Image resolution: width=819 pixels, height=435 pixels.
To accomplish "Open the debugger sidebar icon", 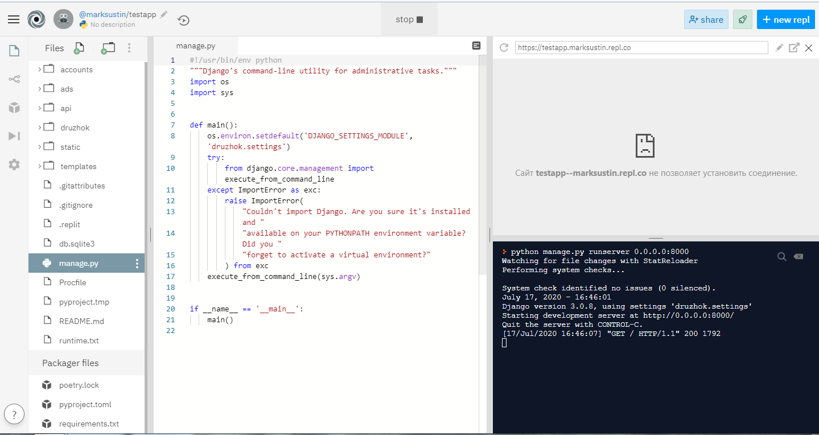I will pos(14,136).
